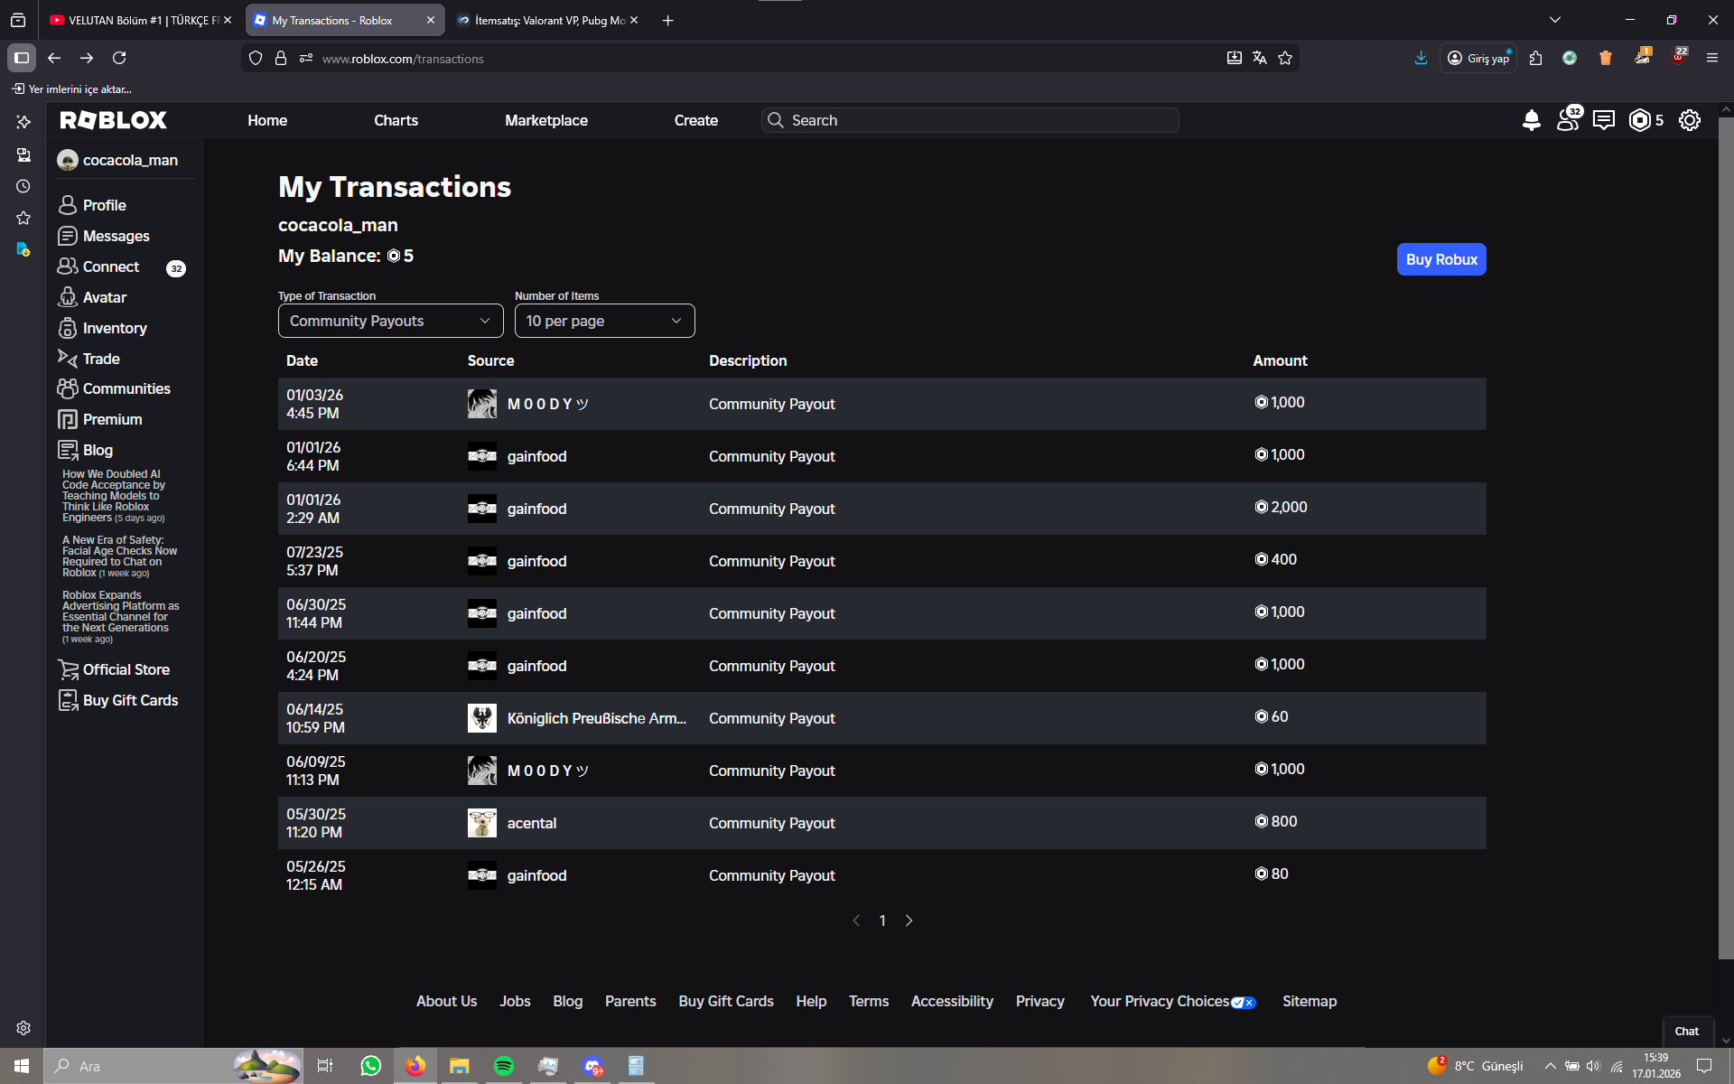Click the Robux balance icon in header
Viewport: 1734px width, 1084px height.
(x=1639, y=120)
